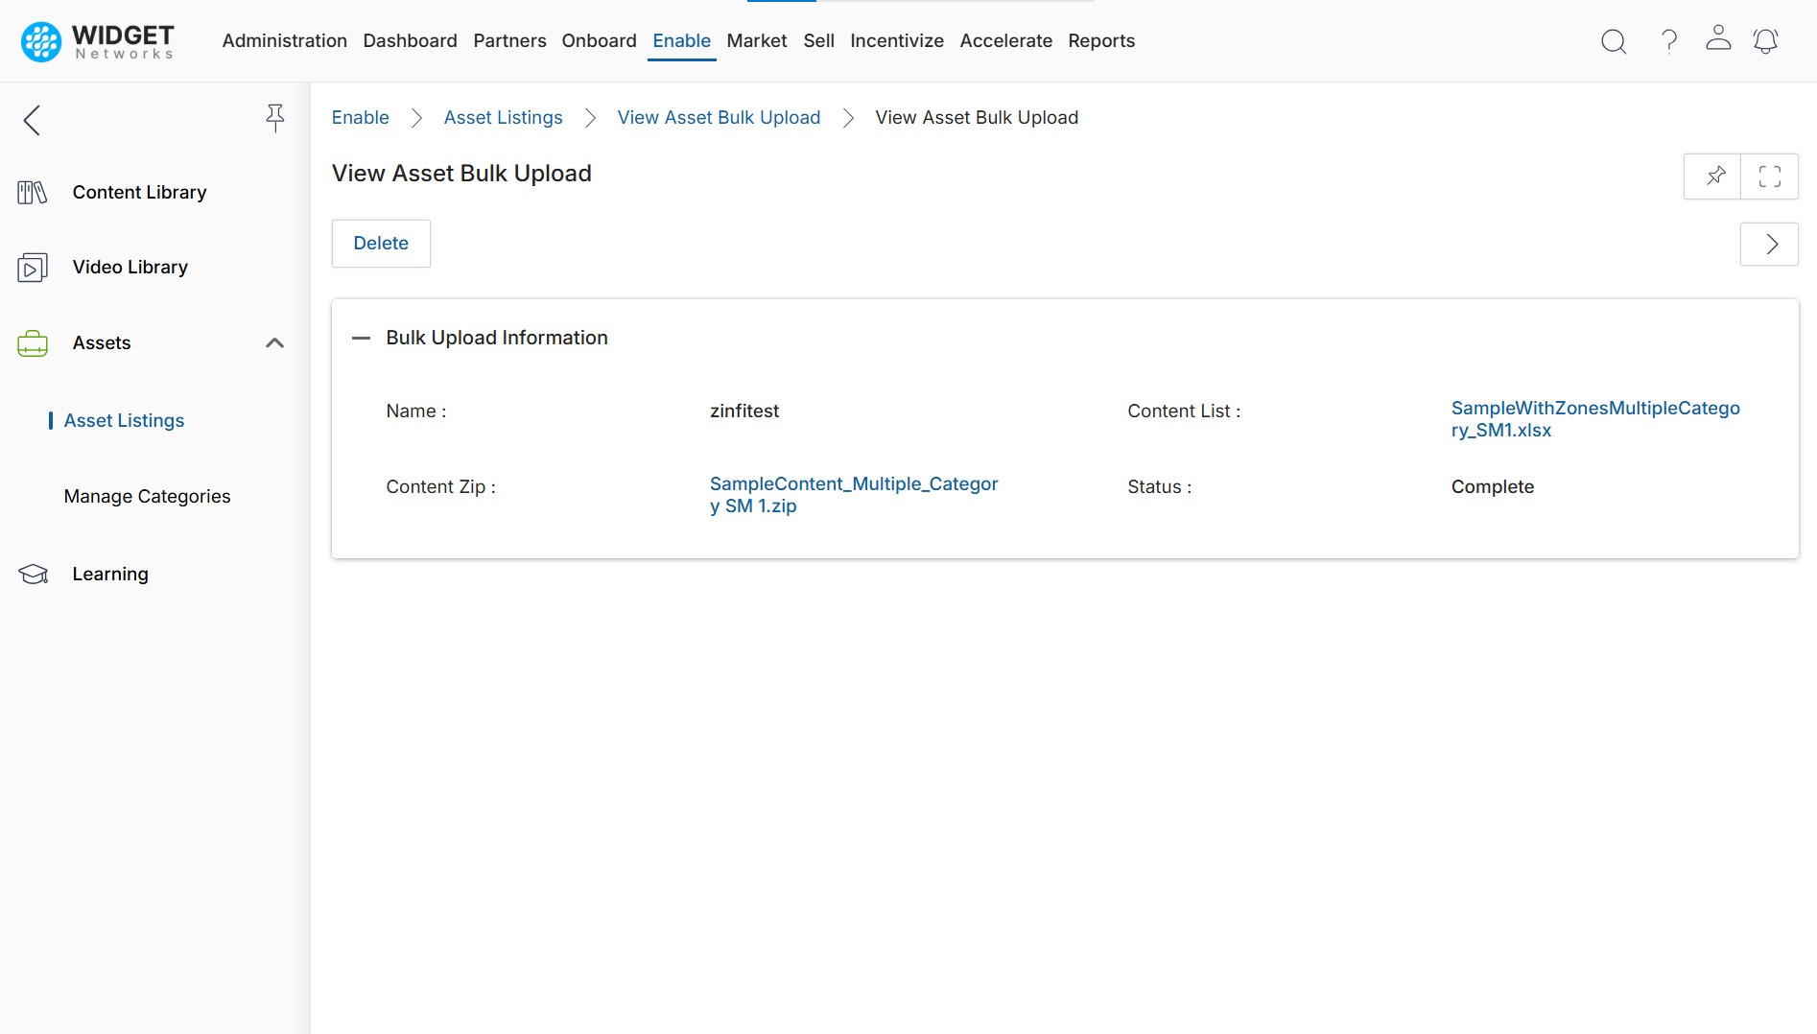Select Manage Categories in the sidebar
Viewport: 1817px width, 1034px height.
pyautogui.click(x=147, y=497)
